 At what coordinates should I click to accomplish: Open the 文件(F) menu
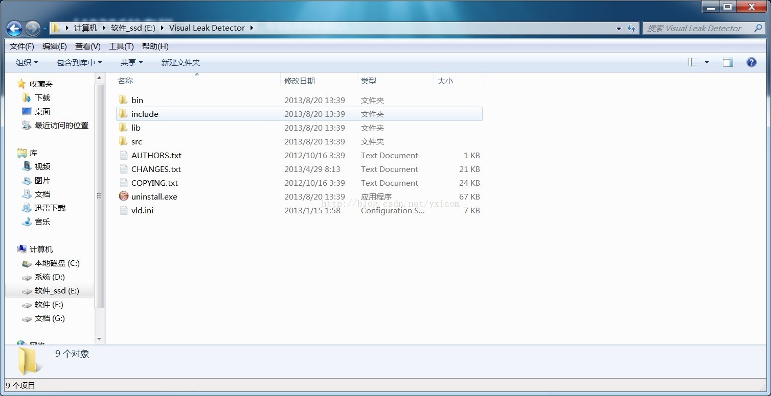[22, 46]
